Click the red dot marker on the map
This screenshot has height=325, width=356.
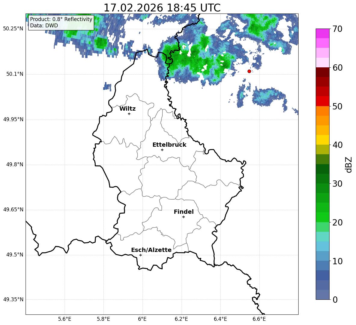(x=249, y=71)
